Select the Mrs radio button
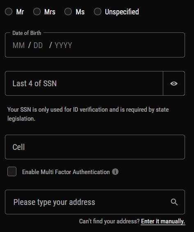The width and height of the screenshot is (194, 232). click(37, 11)
